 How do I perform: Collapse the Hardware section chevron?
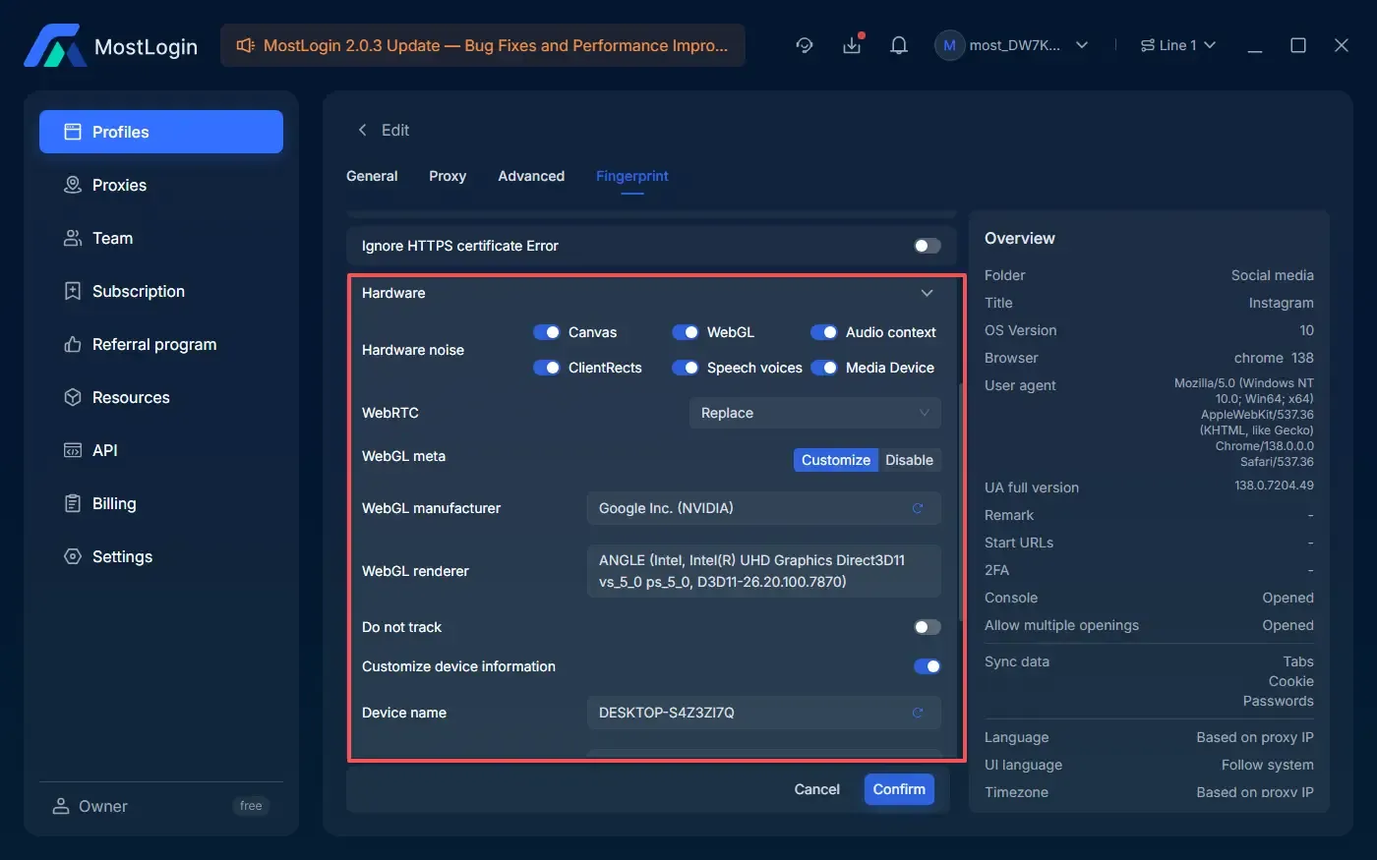927,293
